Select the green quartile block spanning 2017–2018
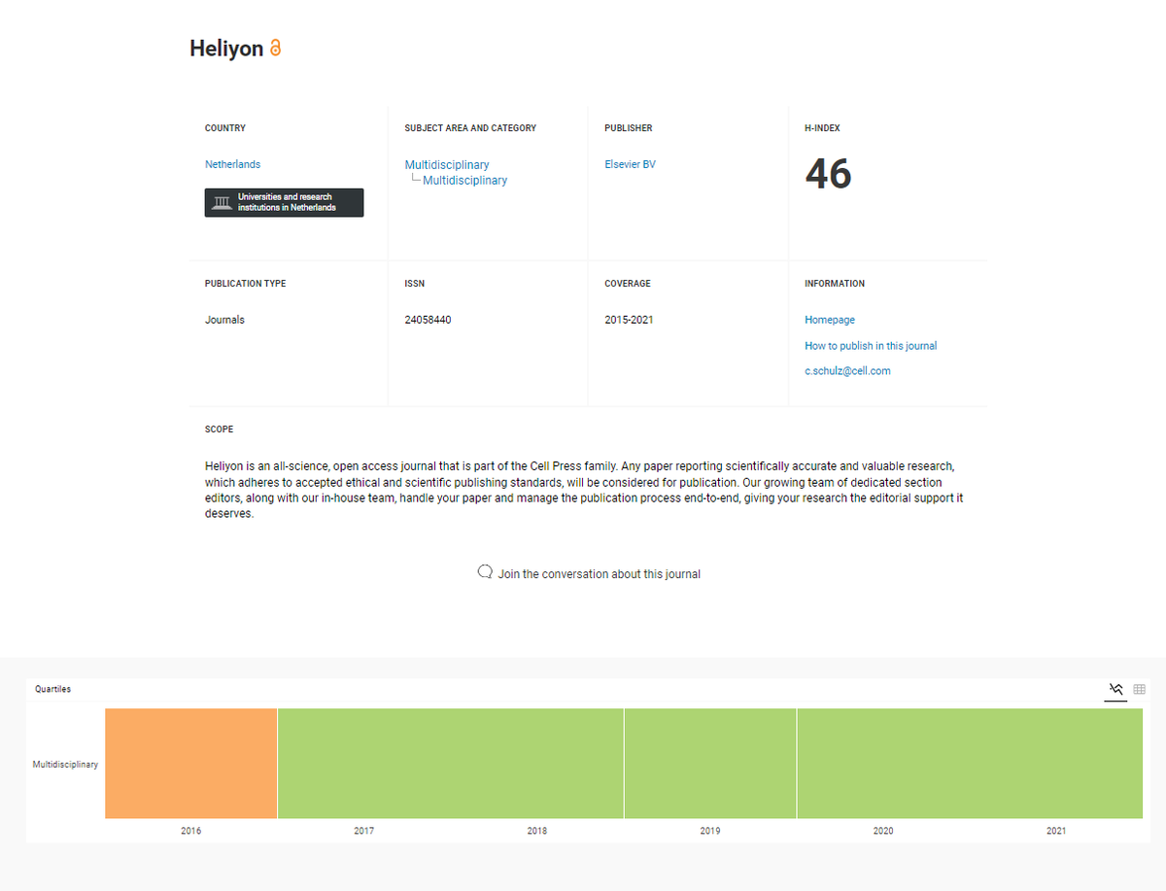This screenshot has height=891, width=1166. (450, 763)
